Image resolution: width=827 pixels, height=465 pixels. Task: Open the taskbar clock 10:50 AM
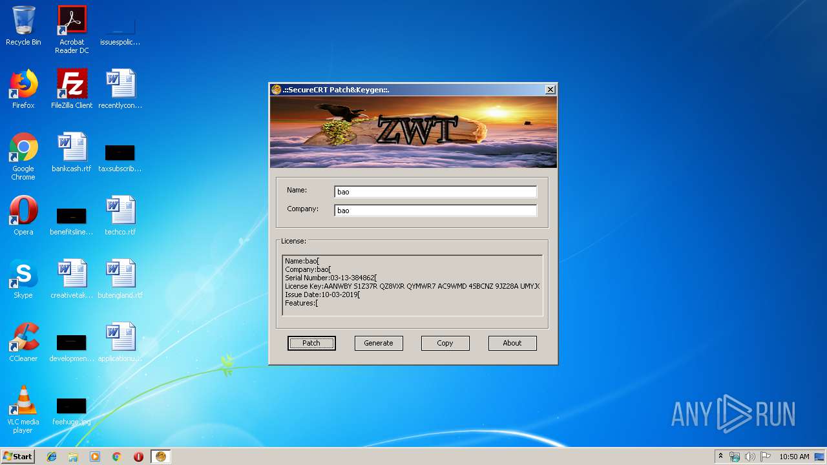[794, 457]
